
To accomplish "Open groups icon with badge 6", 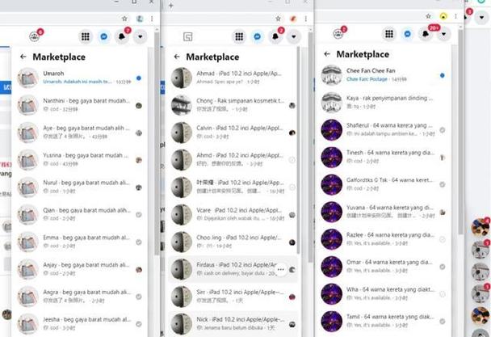I will (35, 36).
